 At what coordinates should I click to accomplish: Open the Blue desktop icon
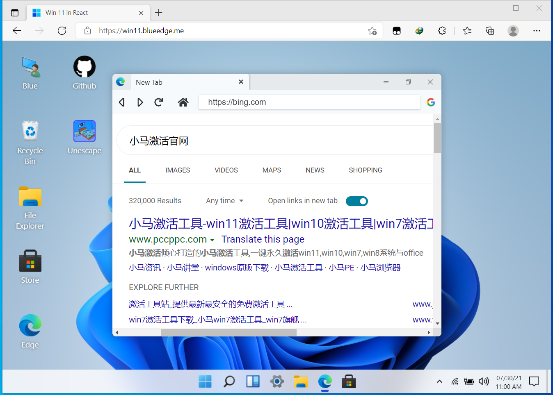[x=30, y=73]
